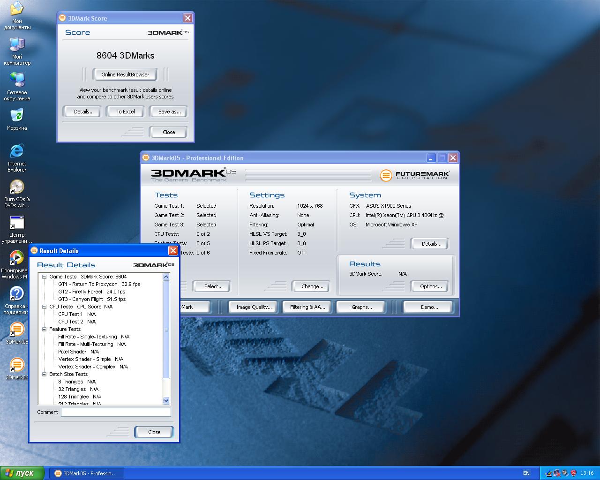Close the Result Details dialog with Close button
This screenshot has width=600, height=480.
click(x=154, y=432)
